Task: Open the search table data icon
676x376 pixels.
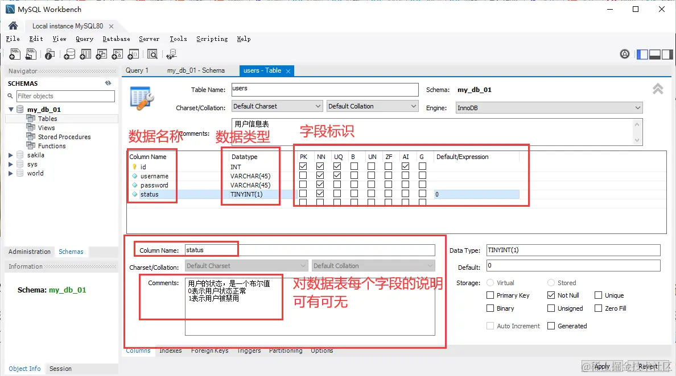Action: click(152, 54)
